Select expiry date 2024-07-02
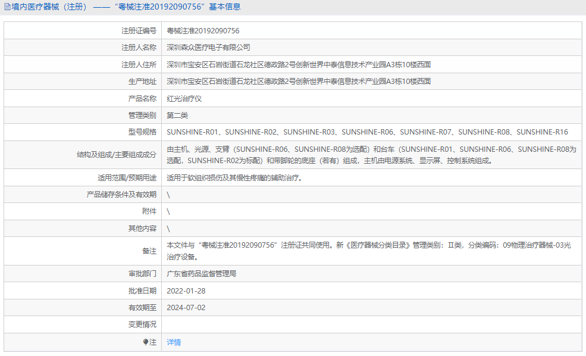This screenshot has height=356, width=586. pos(186,308)
